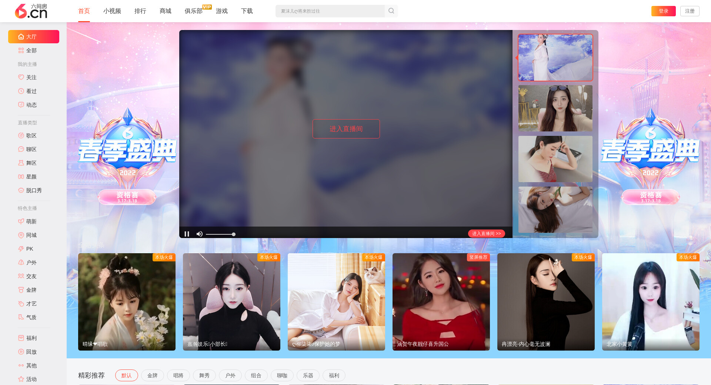This screenshot has height=385, width=711.
Task: Click the orange 登录 login button
Action: pos(664,11)
